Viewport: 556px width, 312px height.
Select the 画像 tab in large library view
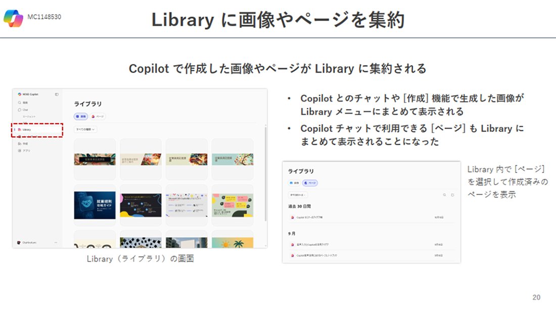tap(81, 117)
